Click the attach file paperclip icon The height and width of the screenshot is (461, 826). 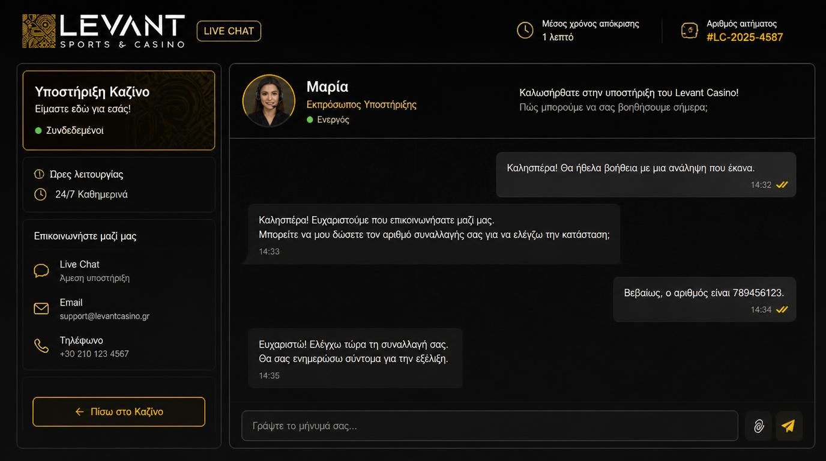point(759,426)
